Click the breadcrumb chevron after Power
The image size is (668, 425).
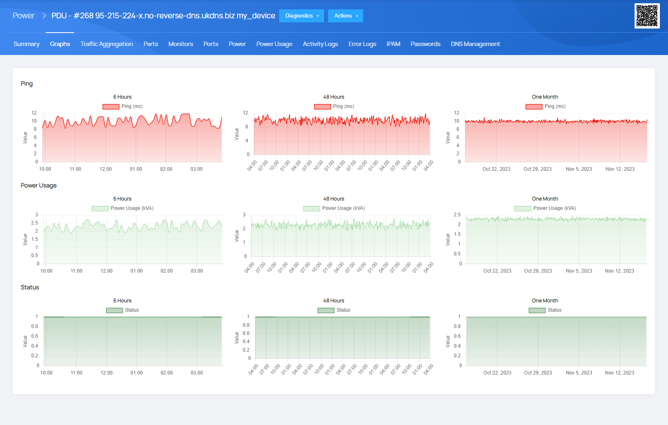[44, 16]
